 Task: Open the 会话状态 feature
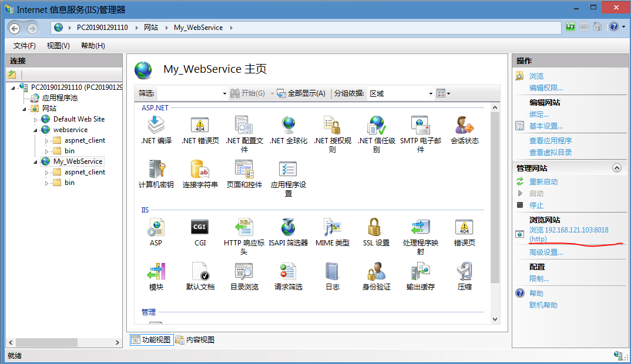coord(464,130)
